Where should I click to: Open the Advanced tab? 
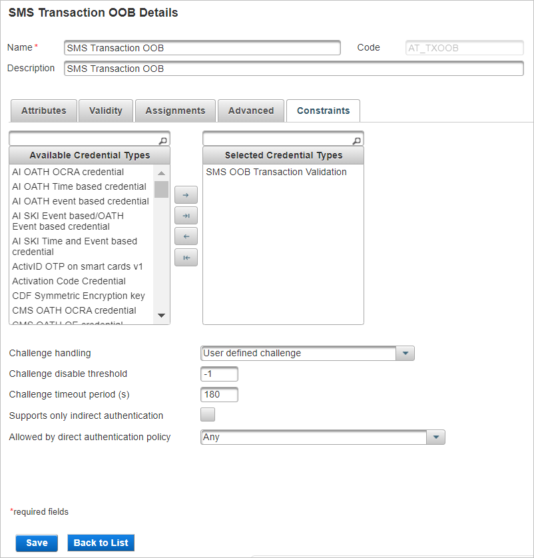pos(250,111)
